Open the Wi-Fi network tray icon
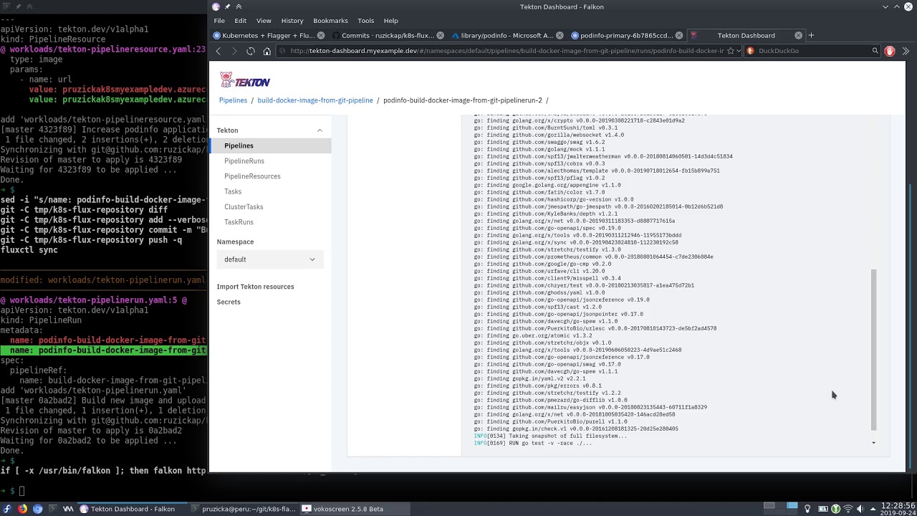Screen dimensions: 917x516 point(848,509)
